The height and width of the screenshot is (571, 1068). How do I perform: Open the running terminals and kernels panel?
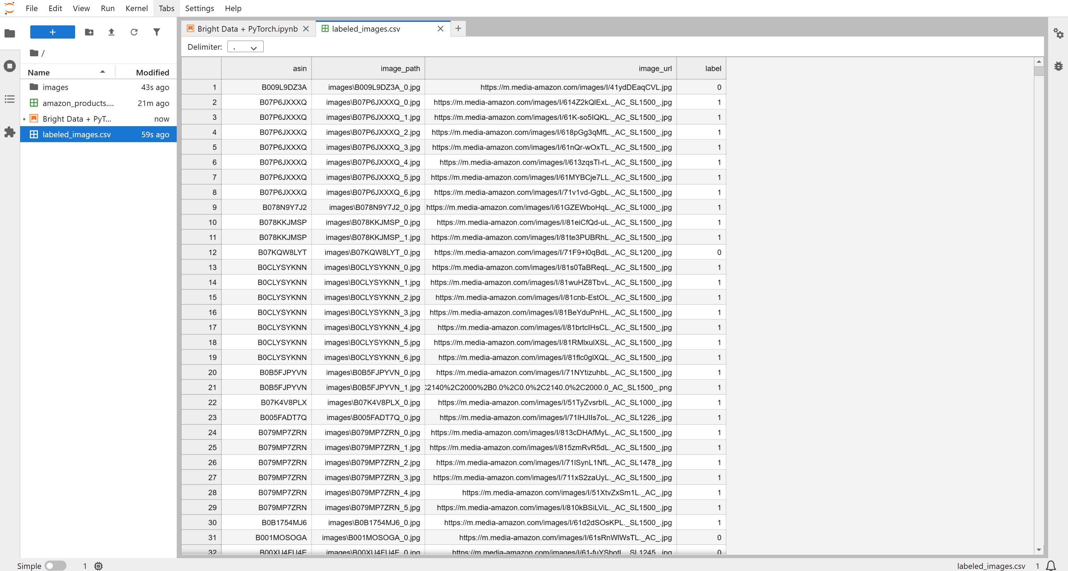click(9, 66)
